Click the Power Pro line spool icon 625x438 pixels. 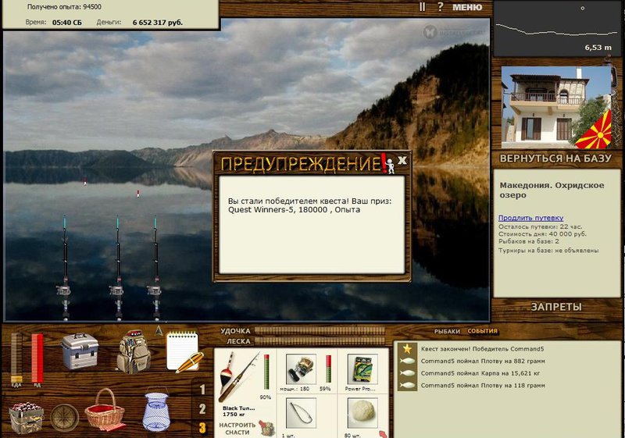(x=362, y=369)
